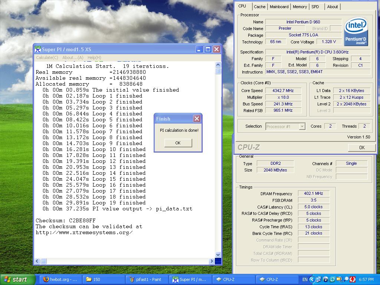Switch to the Mainboard tab in CPU-Z

coord(279,7)
